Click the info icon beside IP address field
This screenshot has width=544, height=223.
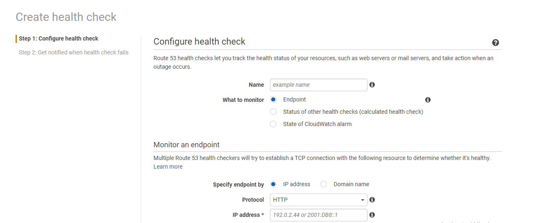tap(372, 215)
